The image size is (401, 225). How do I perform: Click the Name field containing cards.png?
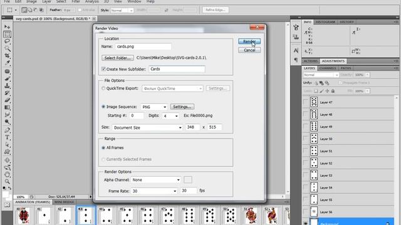143,46
